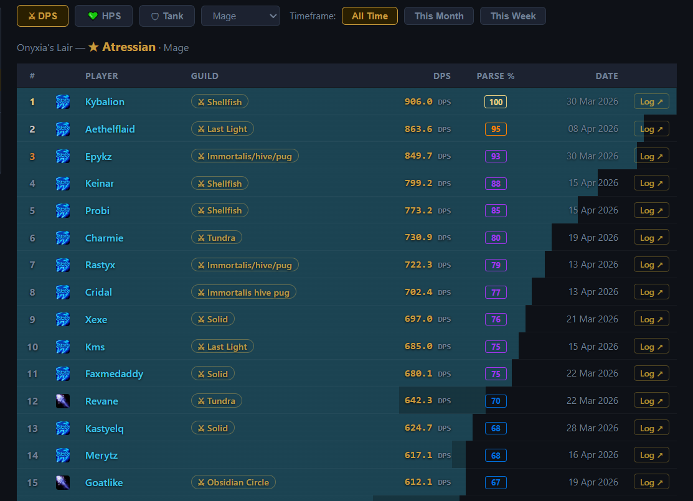Viewport: 693px width, 501px height.
Task: Click the spec icon beside Epykz
Action: tap(63, 156)
